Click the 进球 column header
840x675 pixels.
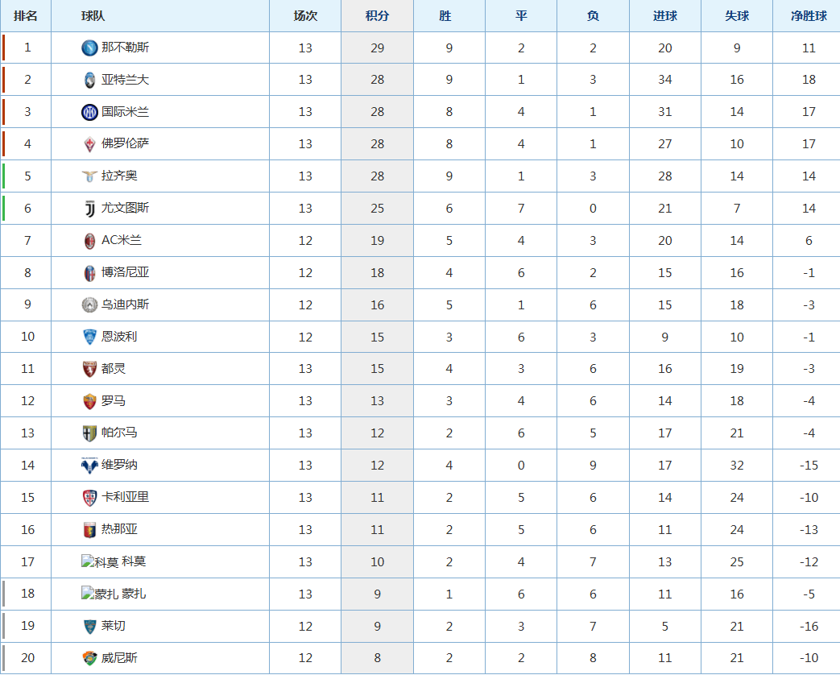pos(664,16)
